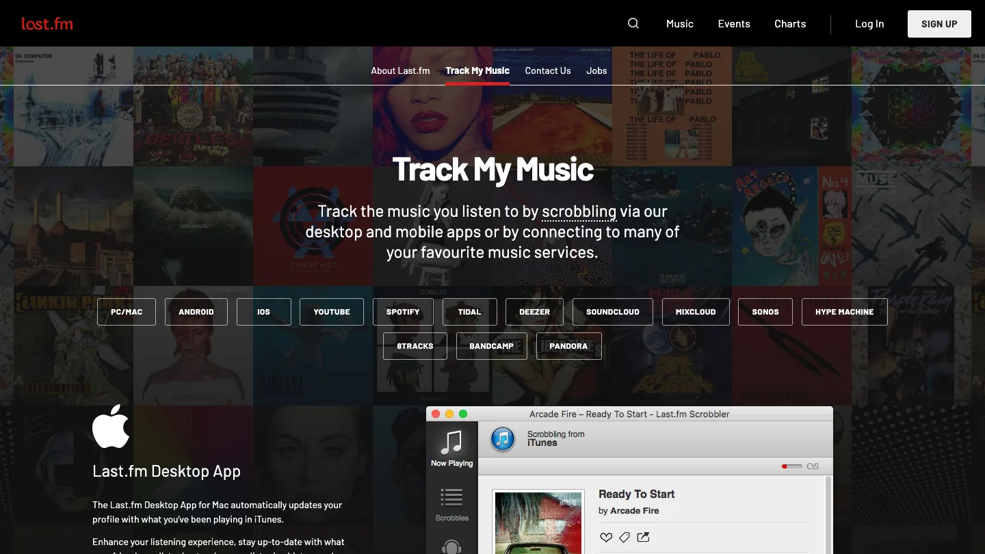Click the Track My Music heading
The height and width of the screenshot is (554, 985).
point(492,169)
